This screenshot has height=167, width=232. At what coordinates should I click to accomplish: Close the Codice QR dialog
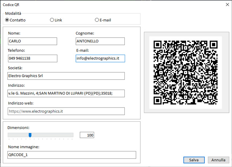227,5
